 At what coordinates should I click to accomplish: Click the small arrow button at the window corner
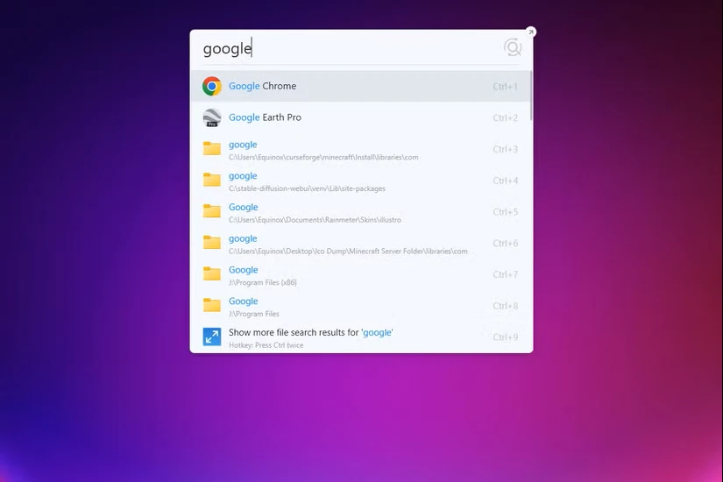[x=530, y=32]
